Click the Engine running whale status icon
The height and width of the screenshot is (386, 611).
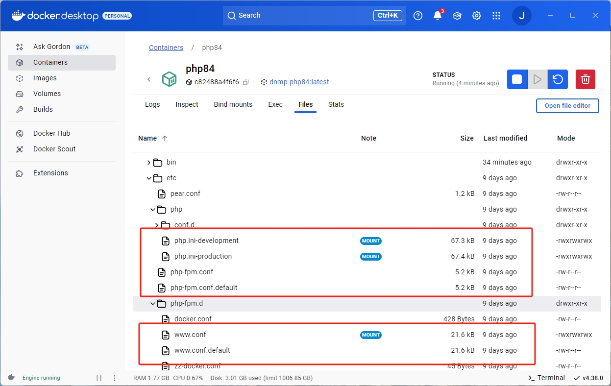point(11,378)
